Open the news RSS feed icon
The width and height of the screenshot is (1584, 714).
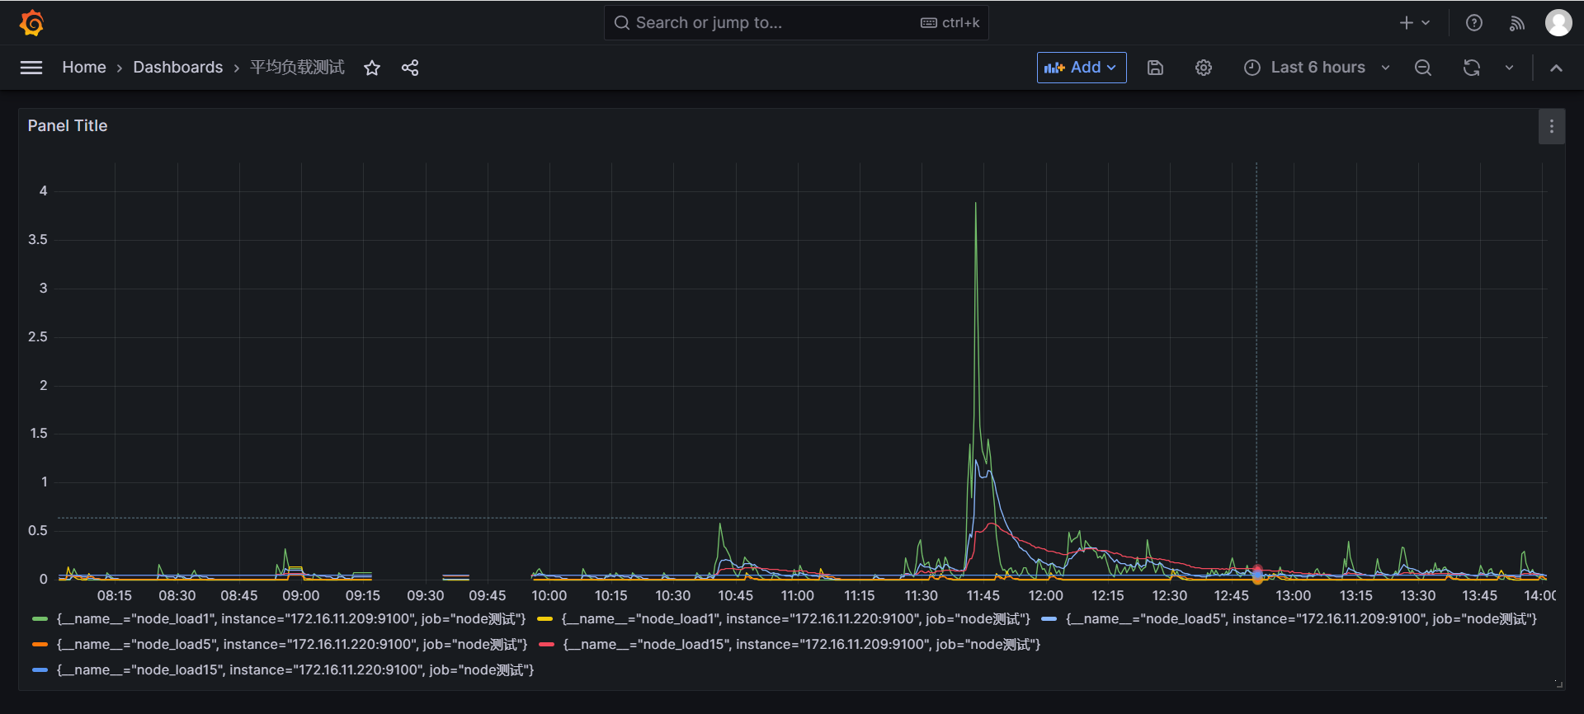[1516, 23]
